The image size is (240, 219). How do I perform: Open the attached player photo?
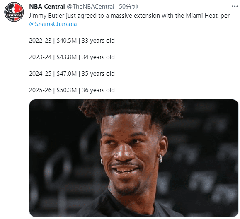tap(134, 158)
